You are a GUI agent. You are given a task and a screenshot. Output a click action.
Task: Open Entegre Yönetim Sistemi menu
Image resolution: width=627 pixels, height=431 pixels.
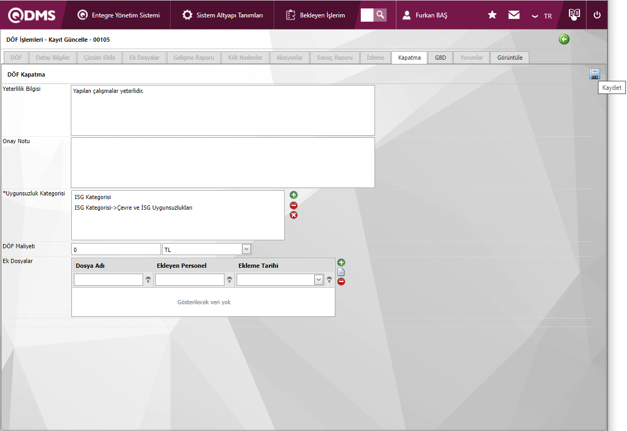(x=118, y=15)
